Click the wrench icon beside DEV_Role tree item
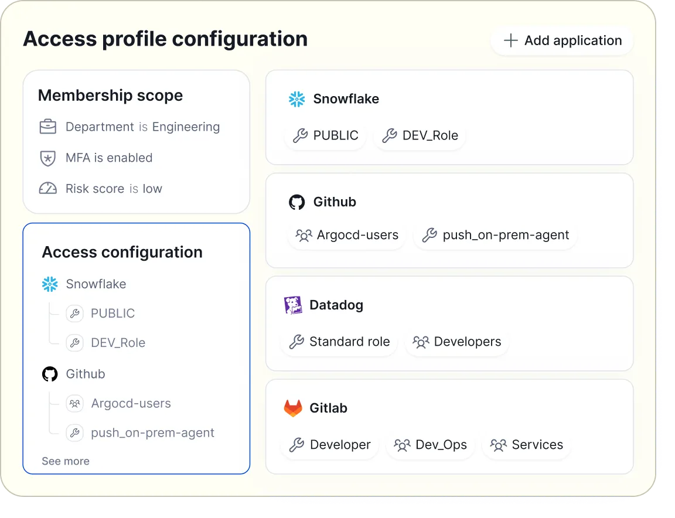The image size is (675, 518). click(75, 343)
